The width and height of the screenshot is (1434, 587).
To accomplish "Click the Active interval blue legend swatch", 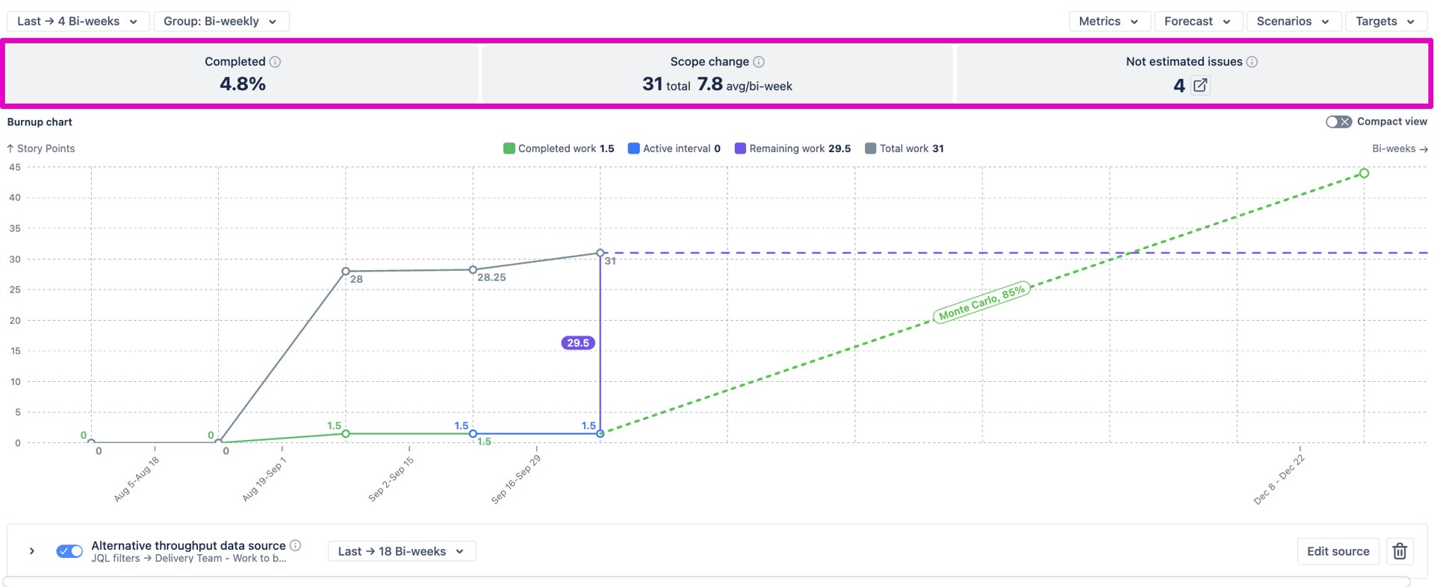I will [x=634, y=148].
